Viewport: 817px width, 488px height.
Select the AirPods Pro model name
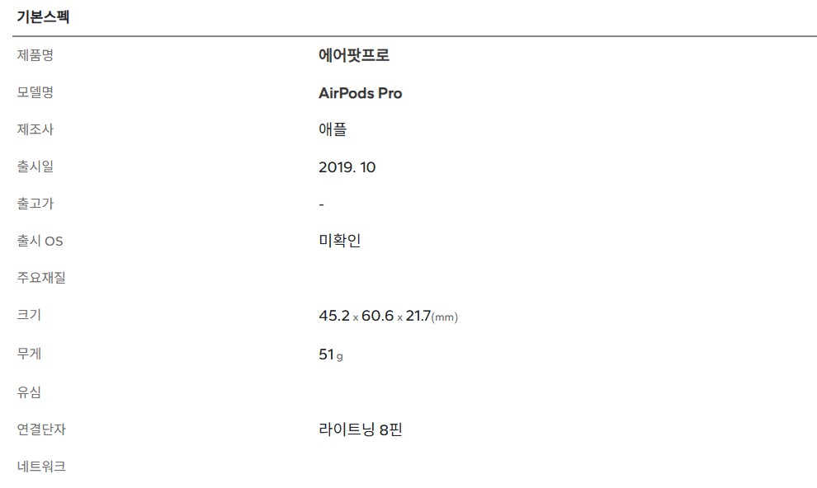tap(360, 93)
